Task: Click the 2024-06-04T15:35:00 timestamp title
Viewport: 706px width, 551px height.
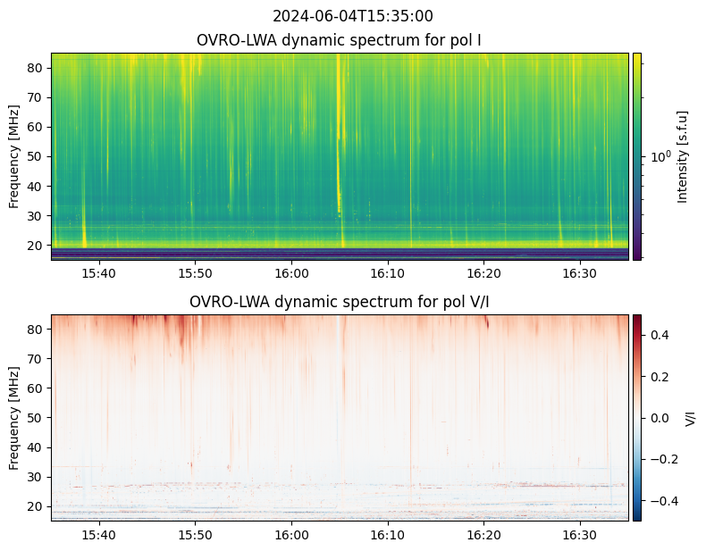Action: click(x=352, y=16)
